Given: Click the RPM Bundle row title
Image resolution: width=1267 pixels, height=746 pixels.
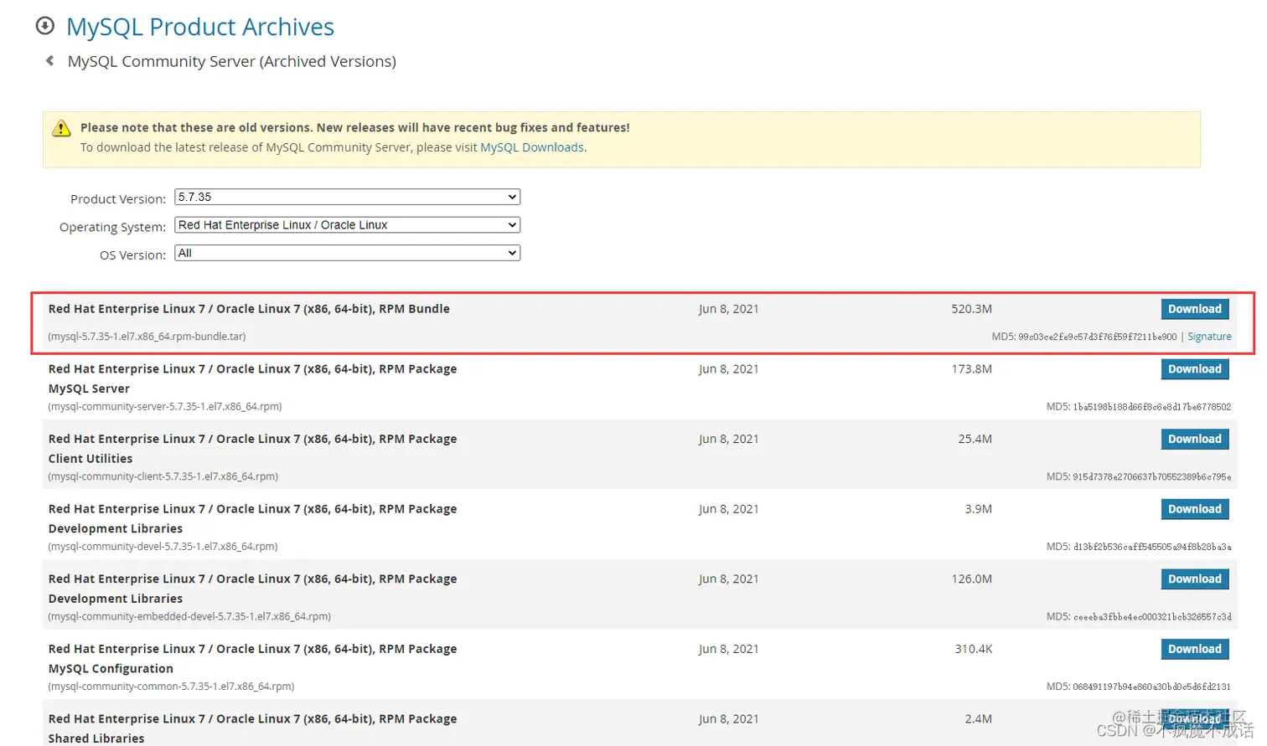Looking at the screenshot, I should point(249,309).
